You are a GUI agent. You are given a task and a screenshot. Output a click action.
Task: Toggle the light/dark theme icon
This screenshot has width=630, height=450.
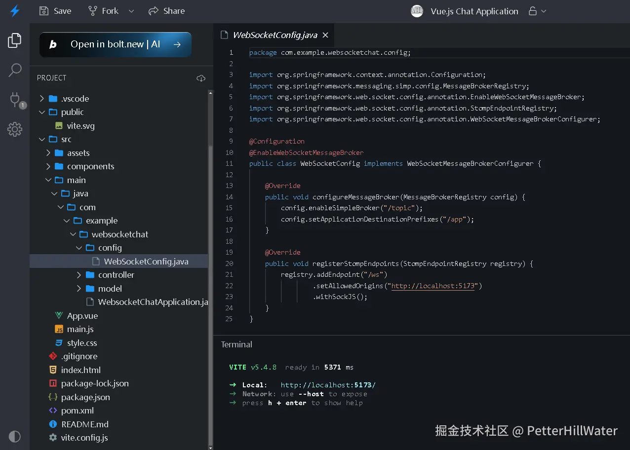(15, 436)
